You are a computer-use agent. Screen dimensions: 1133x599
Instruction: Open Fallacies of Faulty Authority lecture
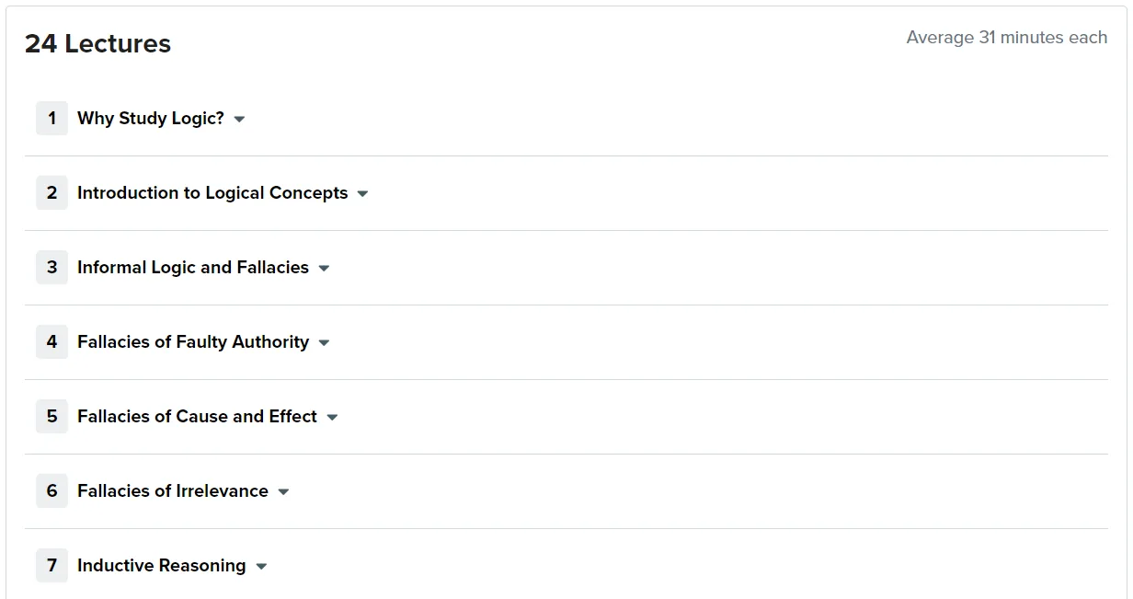pos(193,342)
